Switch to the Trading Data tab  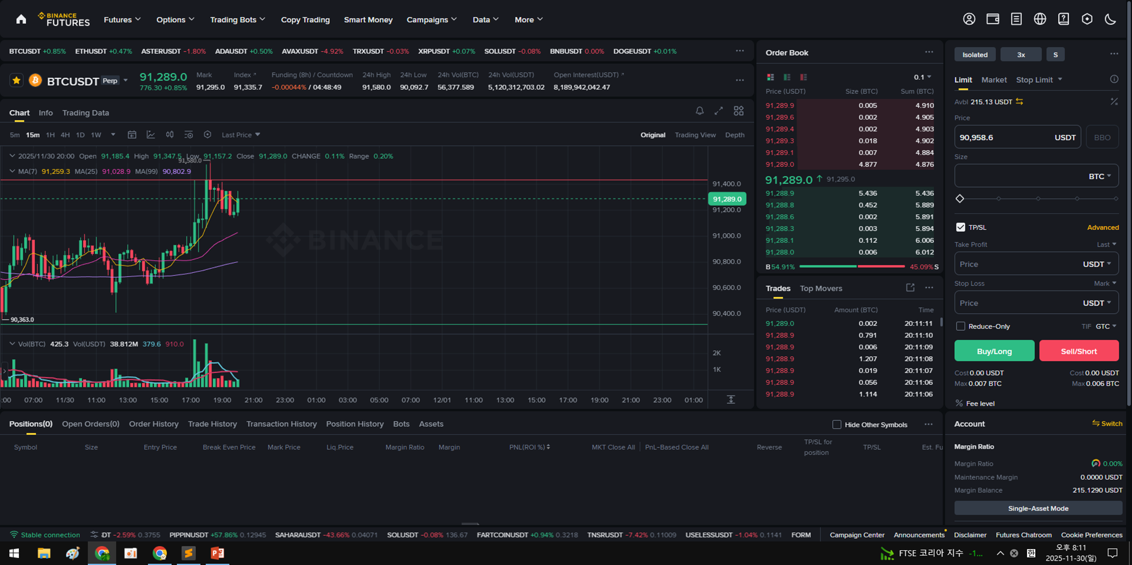(x=86, y=113)
